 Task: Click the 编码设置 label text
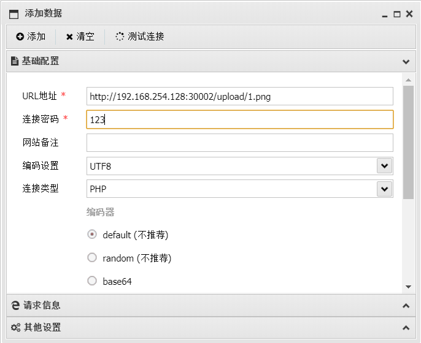(41, 165)
